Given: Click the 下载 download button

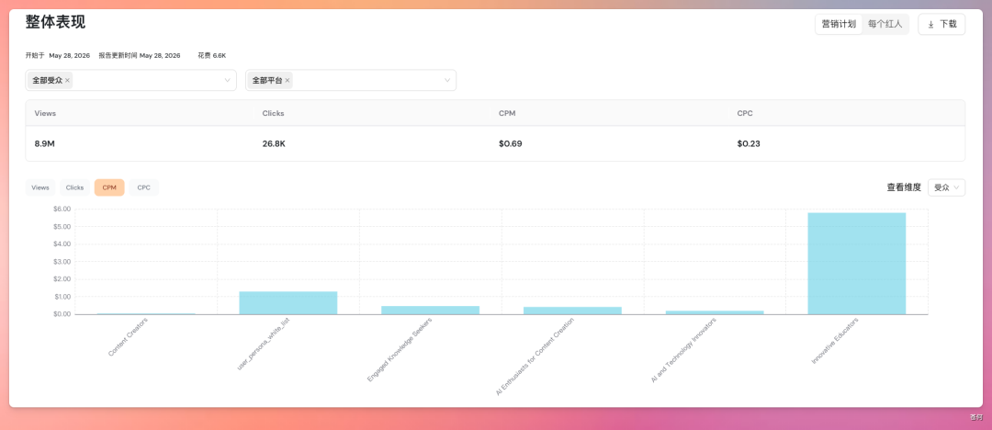Looking at the screenshot, I should pos(941,25).
